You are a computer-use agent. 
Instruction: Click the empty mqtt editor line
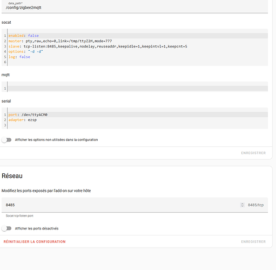coord(138,89)
